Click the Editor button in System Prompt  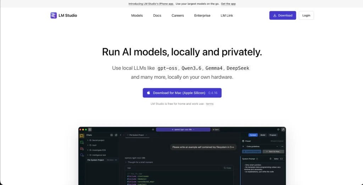pyautogui.click(x=278, y=159)
